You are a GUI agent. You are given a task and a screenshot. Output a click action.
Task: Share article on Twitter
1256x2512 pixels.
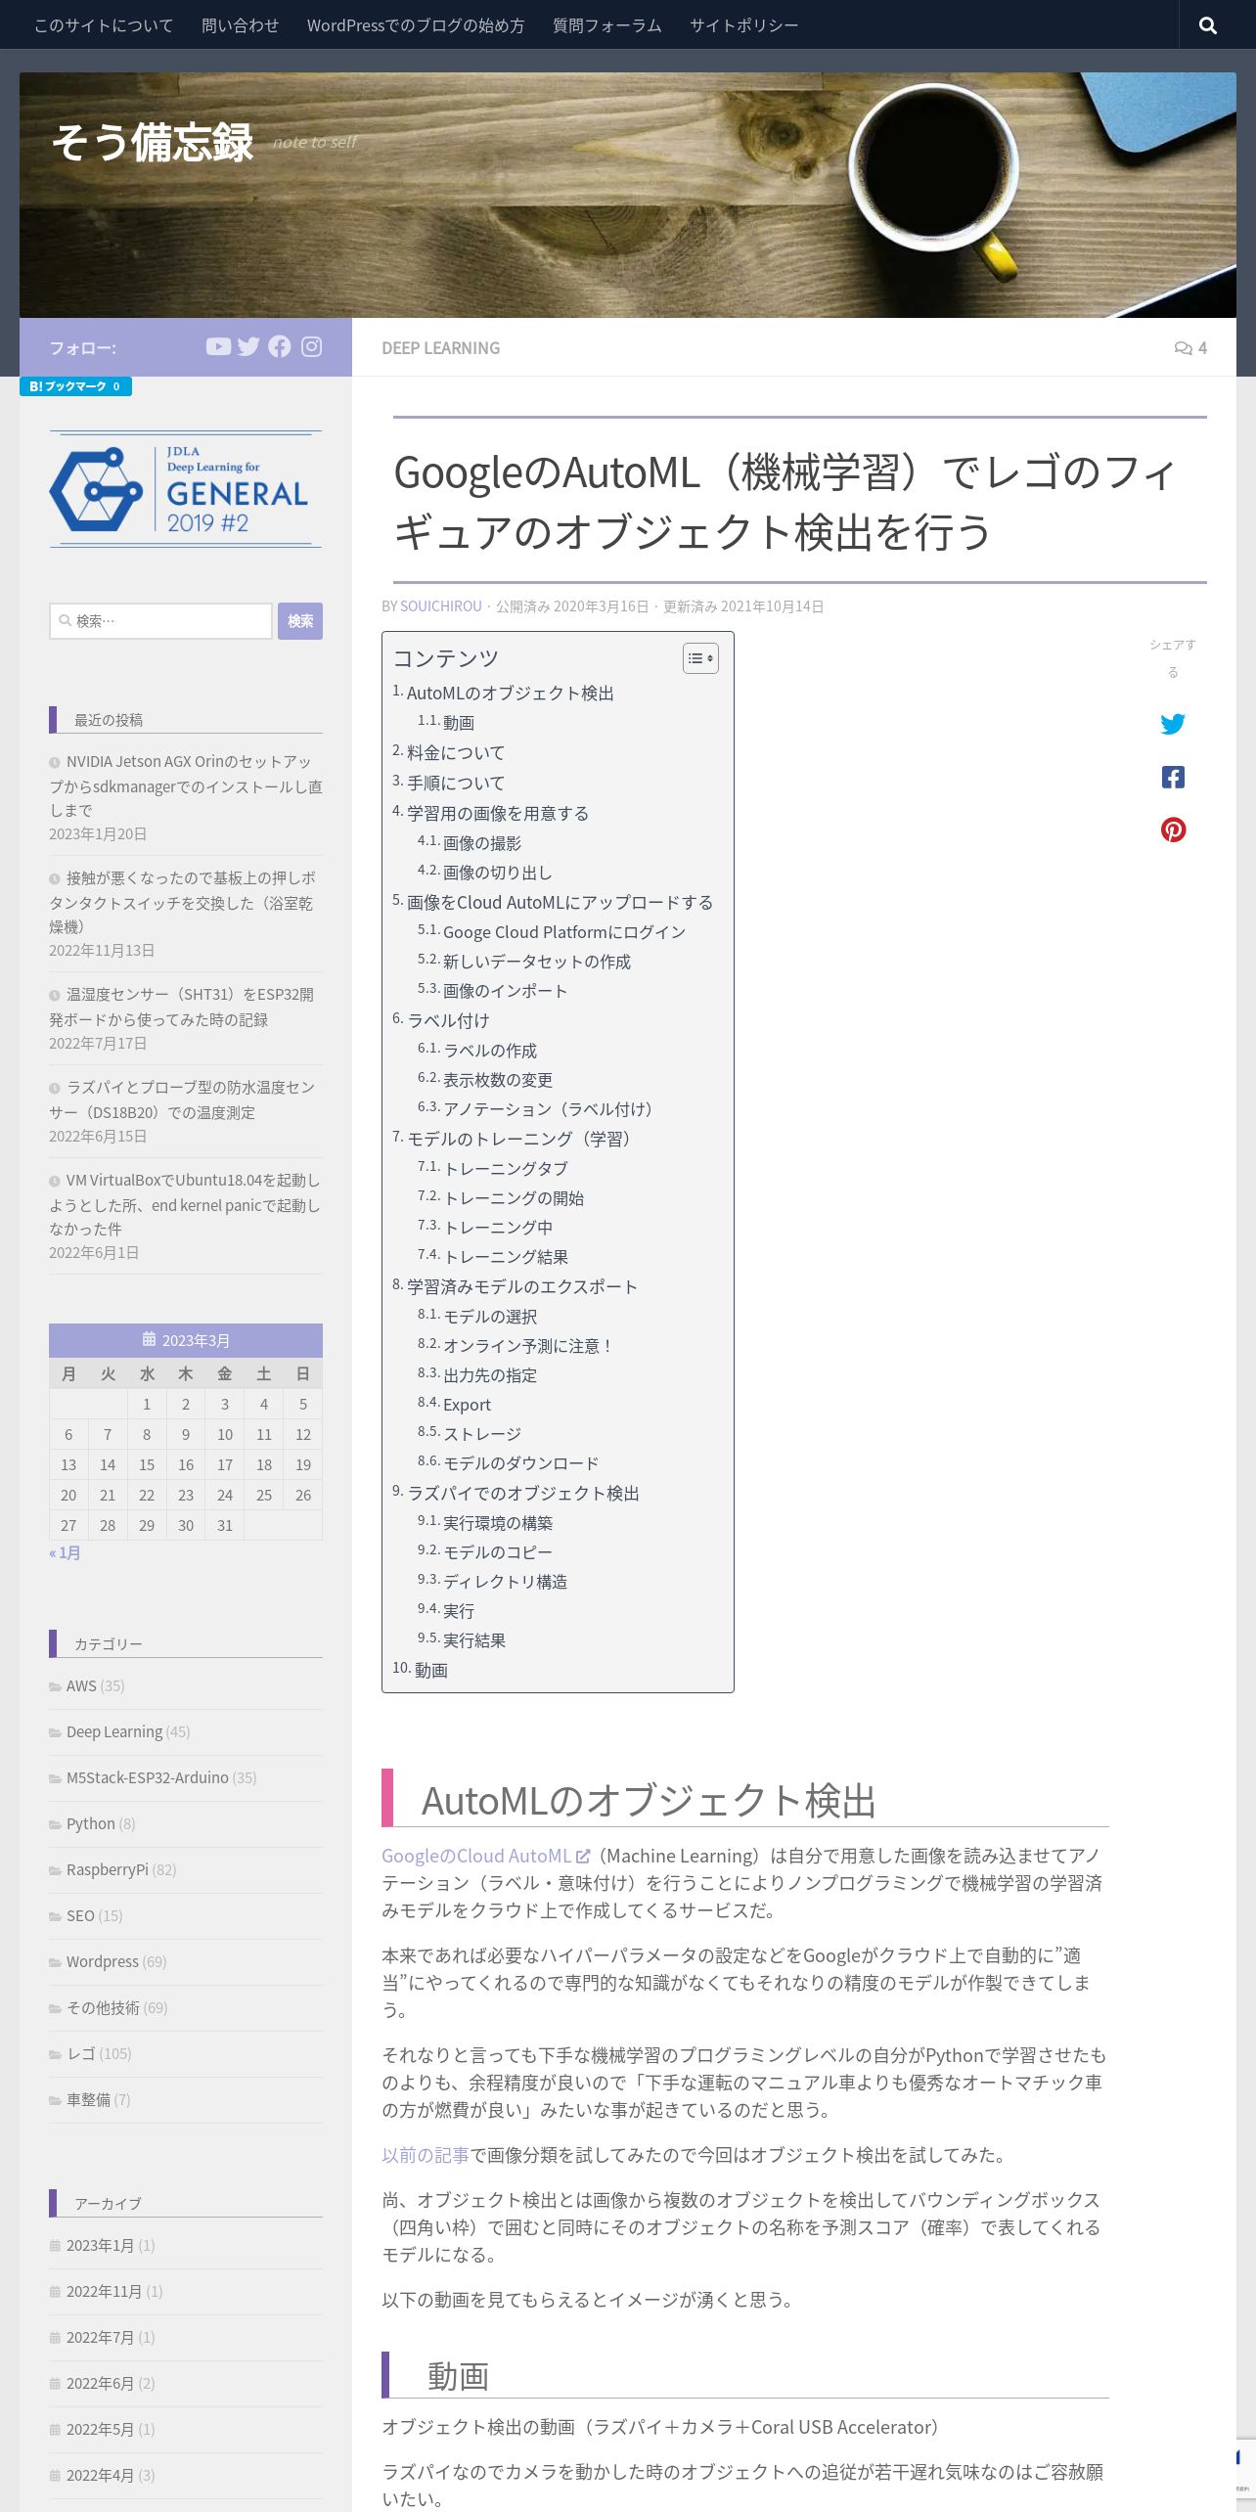coord(1173,724)
